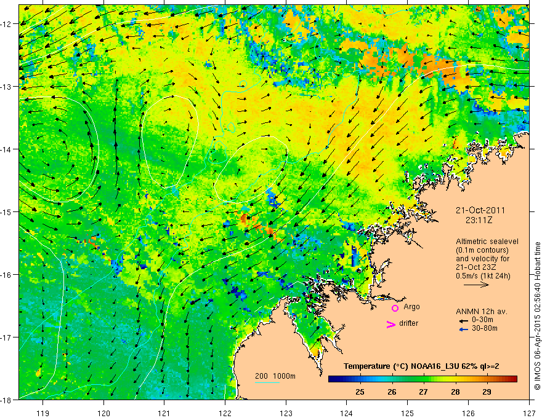Viewport: 542px width, 418px height.
Task: Click the temperature color bar
Action: pyautogui.click(x=423, y=379)
